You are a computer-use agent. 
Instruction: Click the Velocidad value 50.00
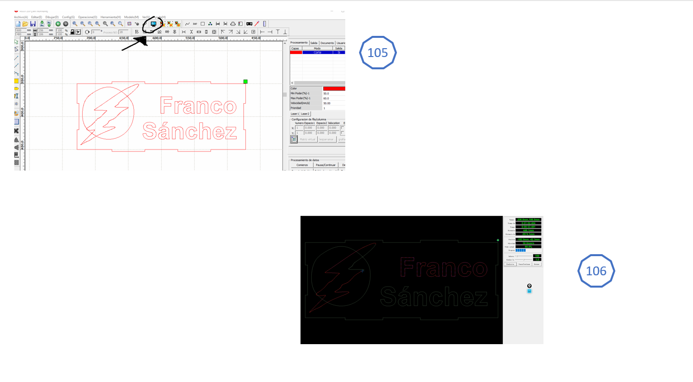(x=334, y=103)
